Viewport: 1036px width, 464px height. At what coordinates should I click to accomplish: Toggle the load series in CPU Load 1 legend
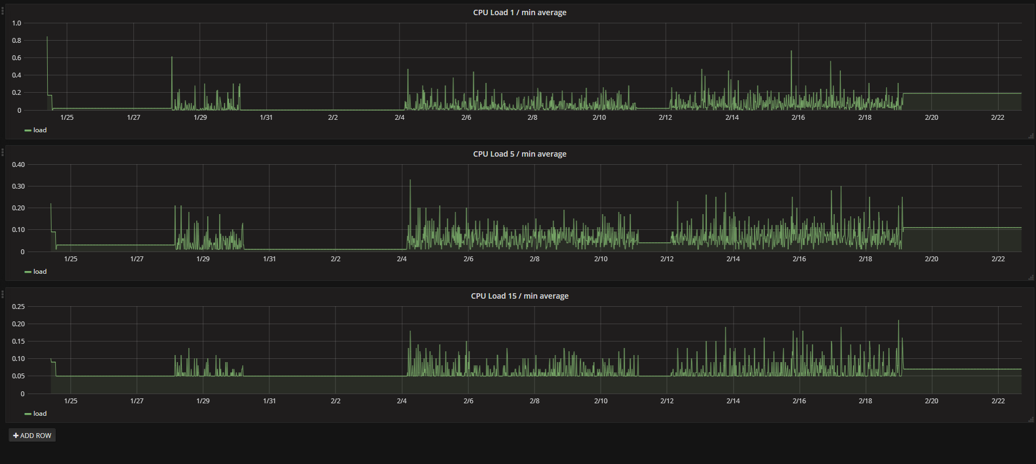40,130
